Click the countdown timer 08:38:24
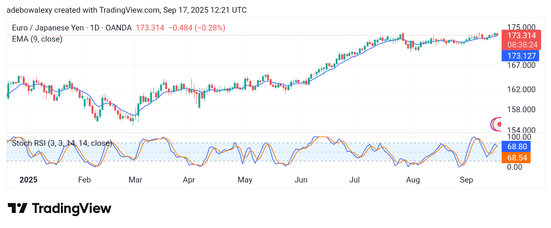This screenshot has width=551, height=228. [522, 45]
